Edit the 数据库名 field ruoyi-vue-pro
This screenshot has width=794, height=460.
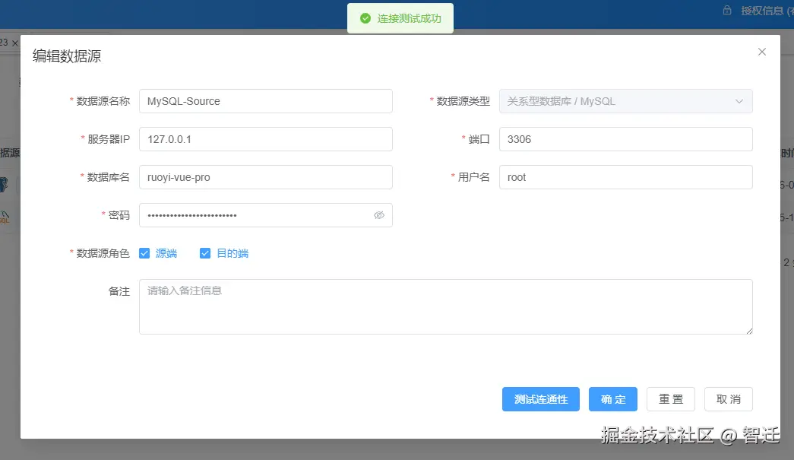265,177
